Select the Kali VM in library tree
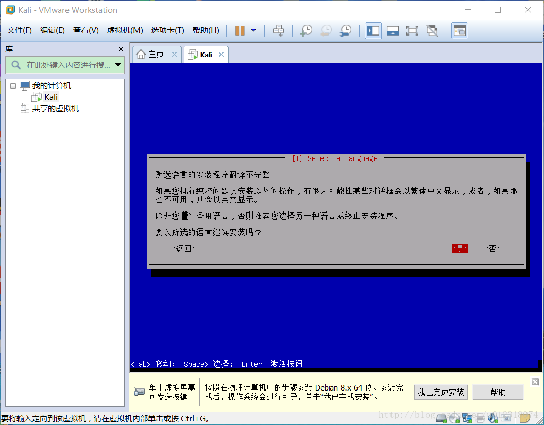Viewport: 544px width, 425px height. [51, 97]
